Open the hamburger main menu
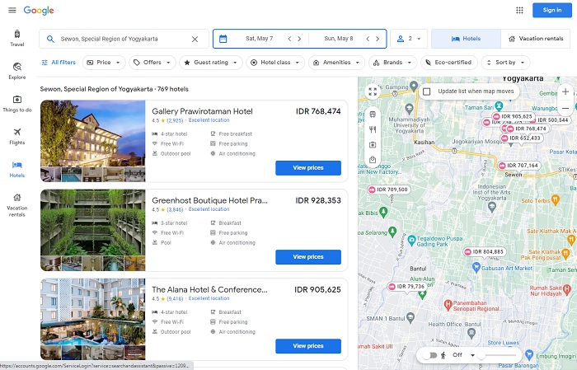Image resolution: width=577 pixels, height=370 pixels. (12, 10)
